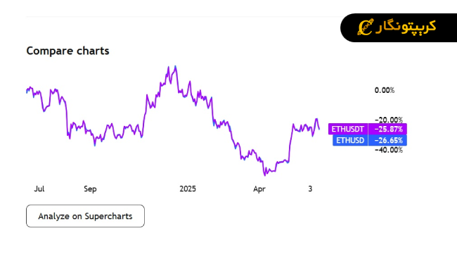
Task: Click the -26.65% value tag
Action: click(x=387, y=140)
